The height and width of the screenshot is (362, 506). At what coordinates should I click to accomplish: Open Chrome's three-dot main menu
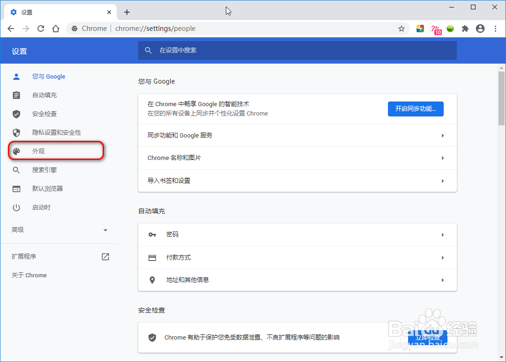coord(495,29)
